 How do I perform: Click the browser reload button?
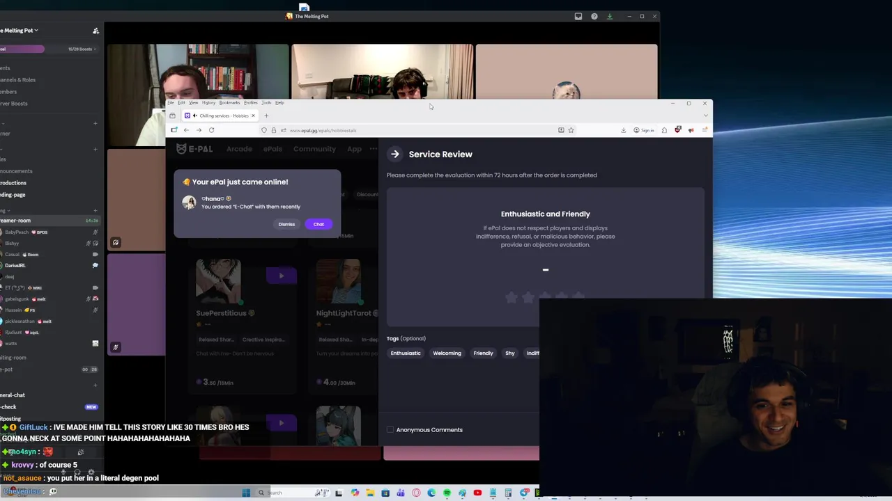pos(211,130)
